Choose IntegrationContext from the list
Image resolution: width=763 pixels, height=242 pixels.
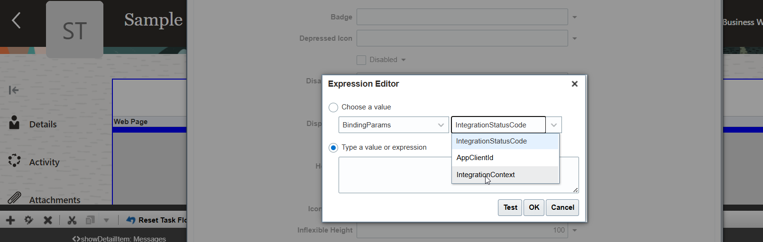tap(486, 175)
